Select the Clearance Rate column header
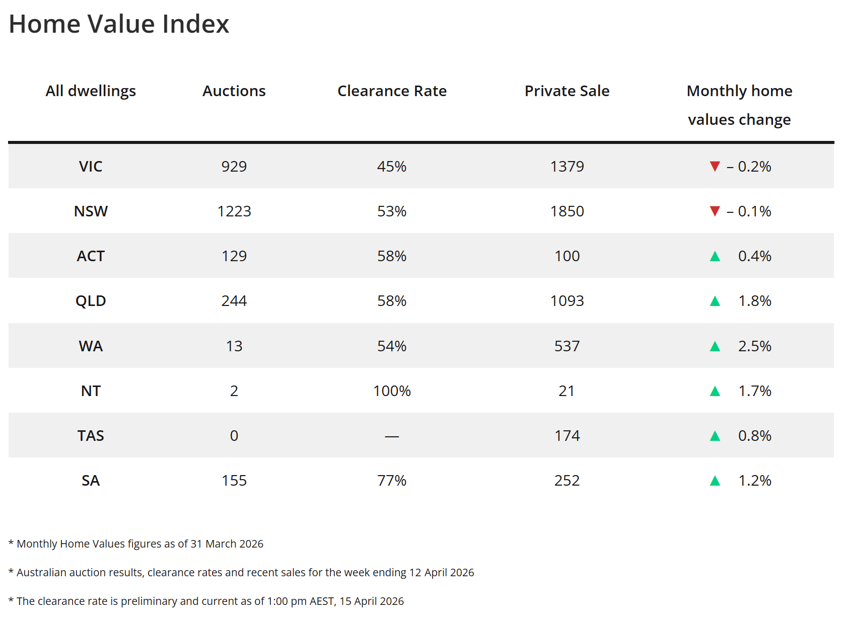845x617 pixels. click(392, 91)
